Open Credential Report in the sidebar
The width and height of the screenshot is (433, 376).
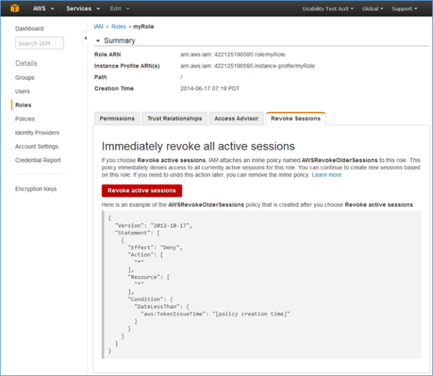coord(38,160)
